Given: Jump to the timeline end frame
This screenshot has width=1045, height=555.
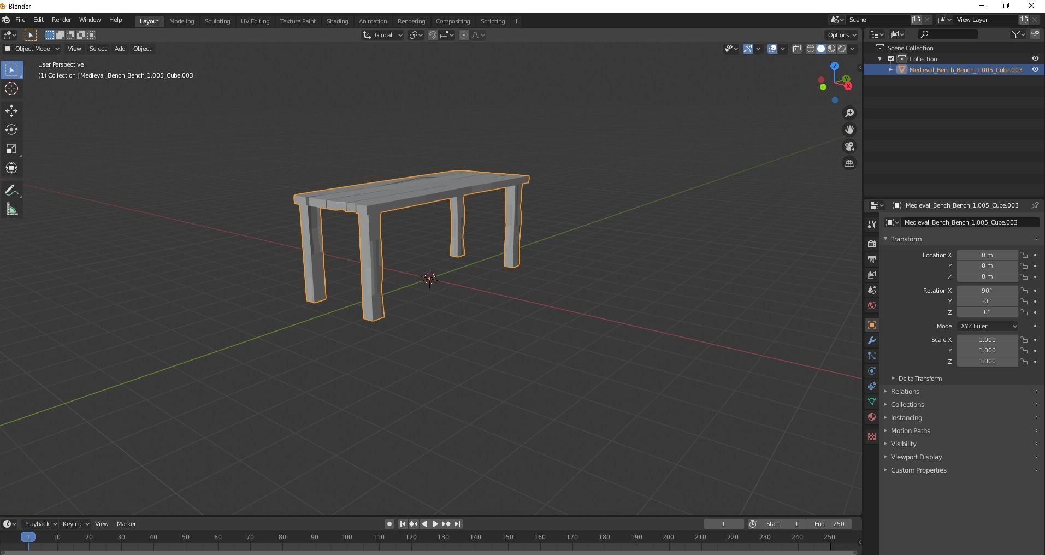Looking at the screenshot, I should coord(458,524).
